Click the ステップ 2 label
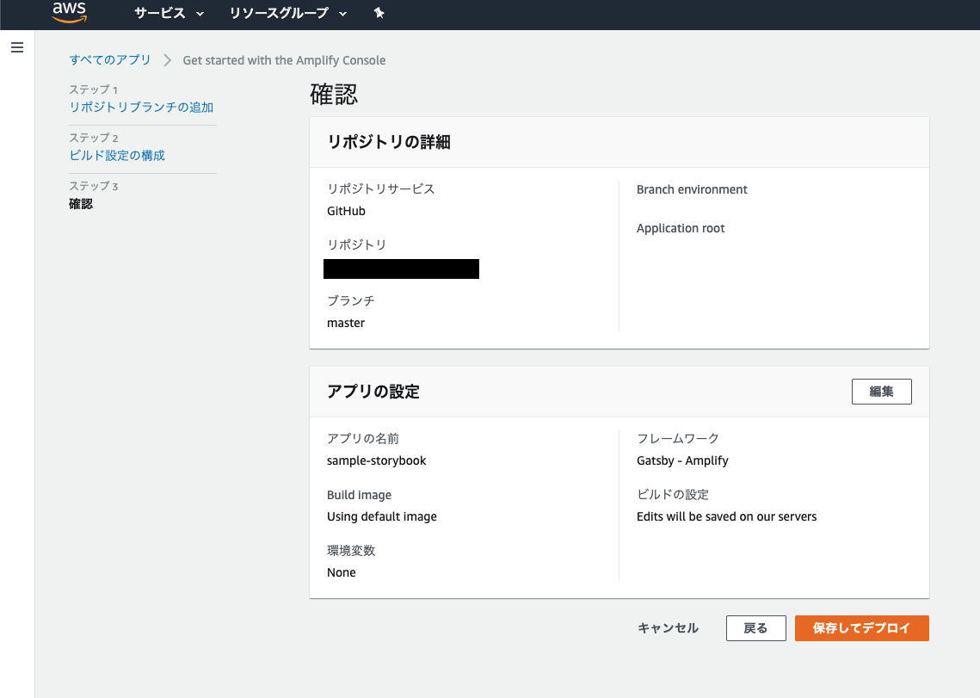The image size is (980, 698). click(93, 138)
